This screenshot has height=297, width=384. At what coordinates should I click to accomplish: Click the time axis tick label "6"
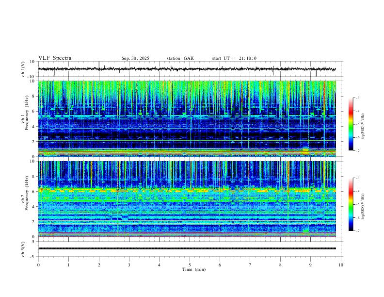(x=220, y=265)
